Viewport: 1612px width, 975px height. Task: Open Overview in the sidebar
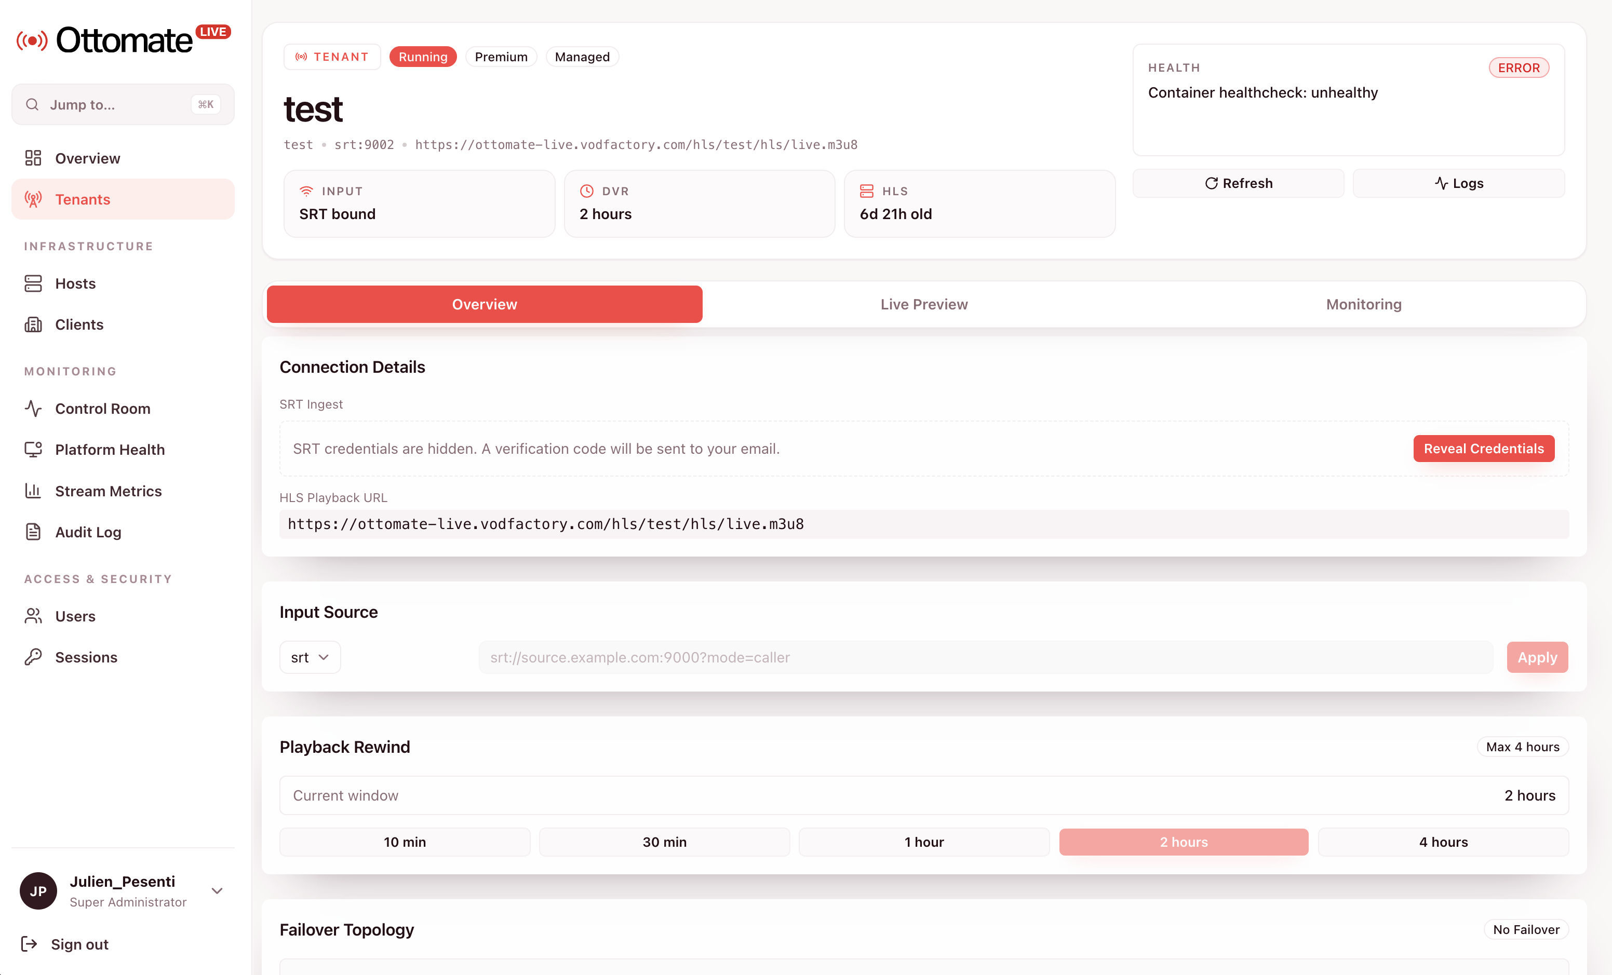coord(123,158)
